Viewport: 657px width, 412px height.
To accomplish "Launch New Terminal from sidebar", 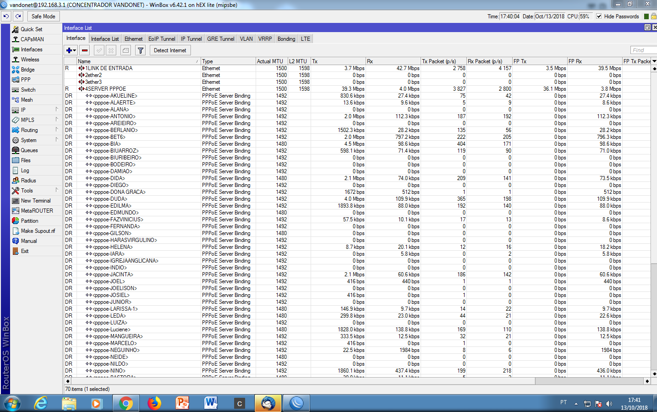I will pos(36,201).
